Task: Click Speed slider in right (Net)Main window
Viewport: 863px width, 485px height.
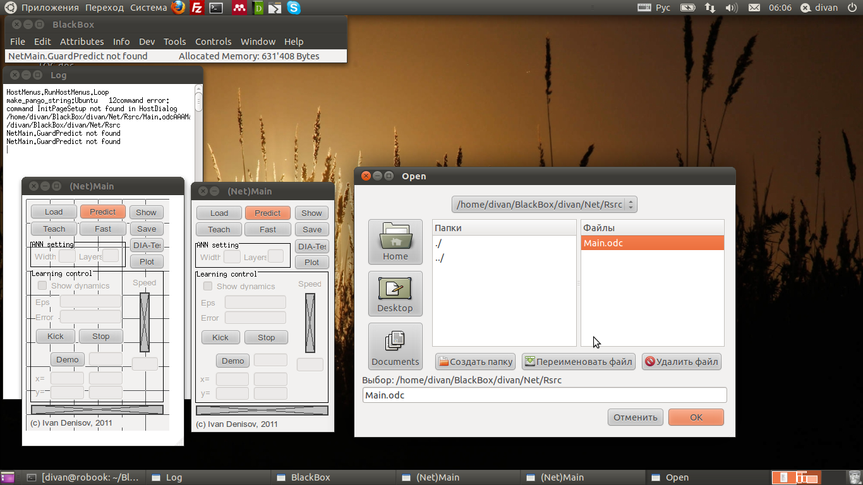Action: coord(310,323)
